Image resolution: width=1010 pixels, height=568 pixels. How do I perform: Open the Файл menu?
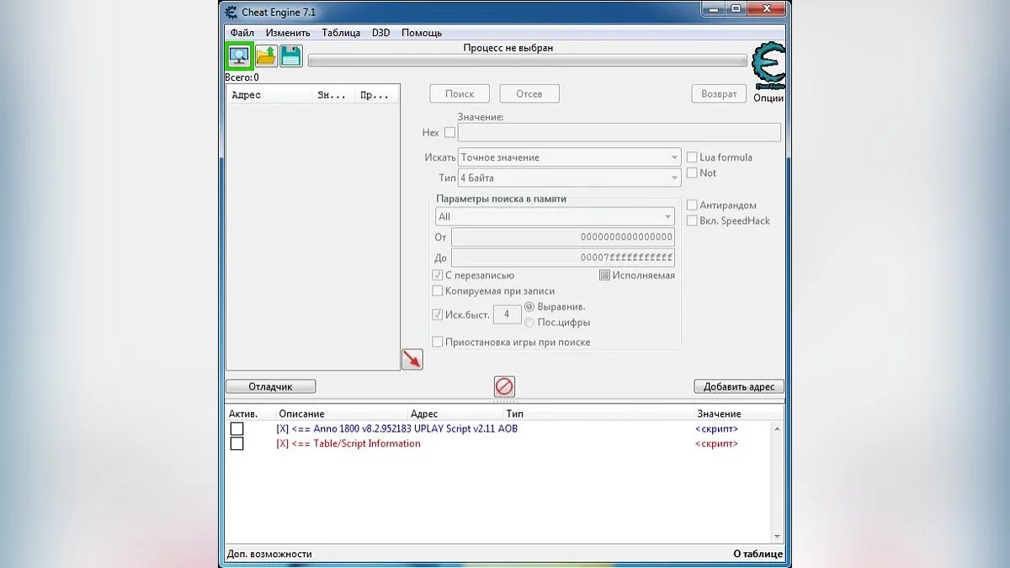[x=242, y=33]
